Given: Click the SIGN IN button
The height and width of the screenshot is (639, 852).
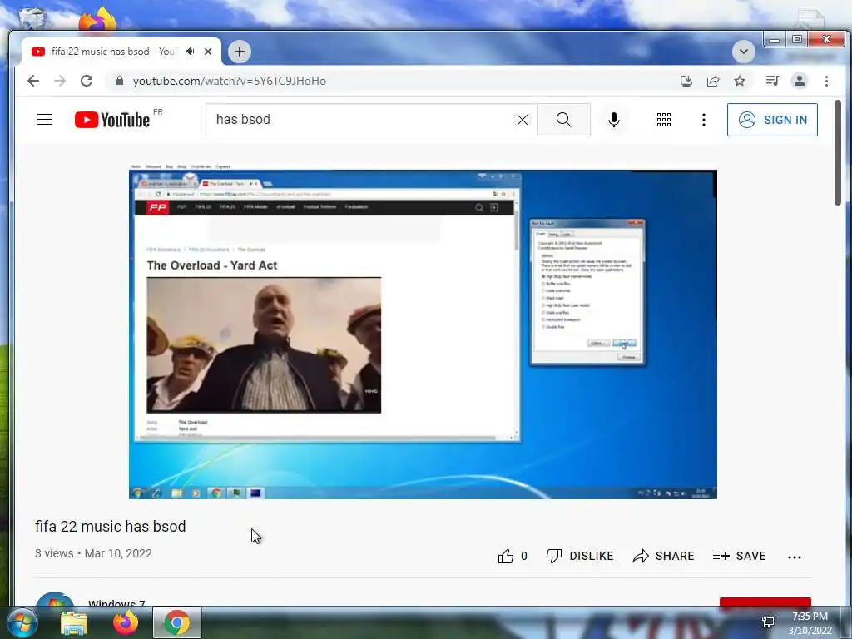Looking at the screenshot, I should (772, 120).
